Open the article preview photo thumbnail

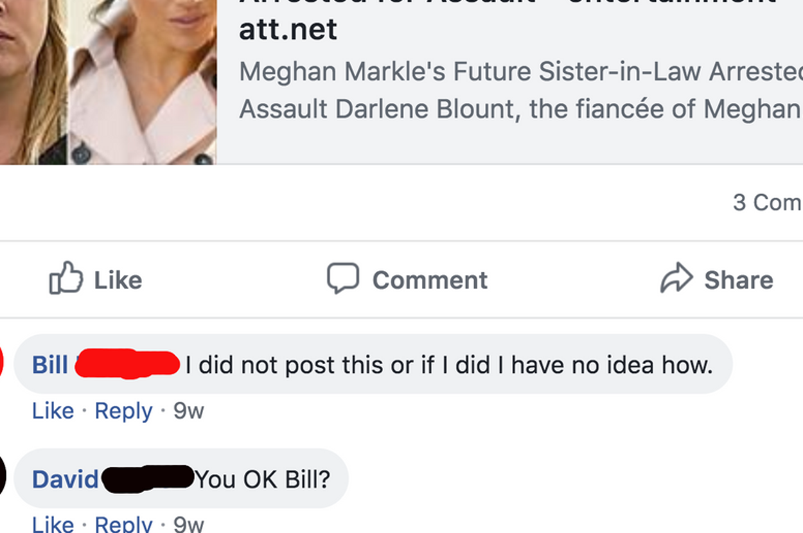point(108,82)
